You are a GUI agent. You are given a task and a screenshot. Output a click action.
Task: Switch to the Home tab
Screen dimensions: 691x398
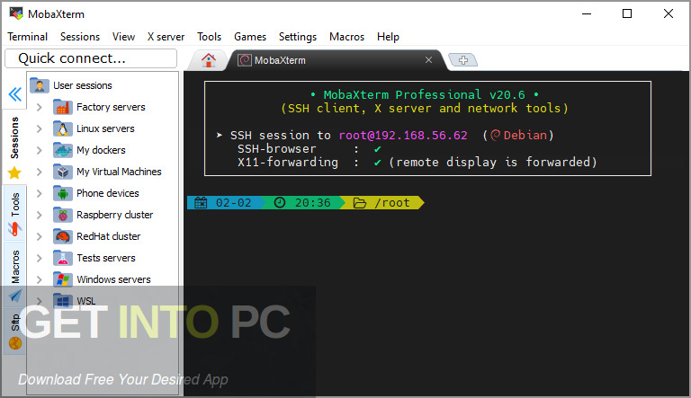point(209,60)
